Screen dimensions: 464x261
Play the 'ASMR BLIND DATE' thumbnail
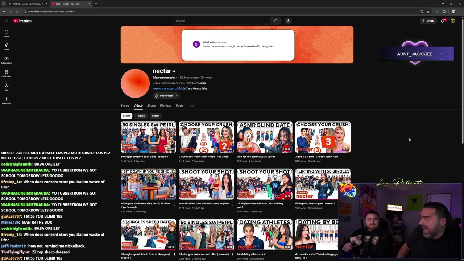(265, 137)
